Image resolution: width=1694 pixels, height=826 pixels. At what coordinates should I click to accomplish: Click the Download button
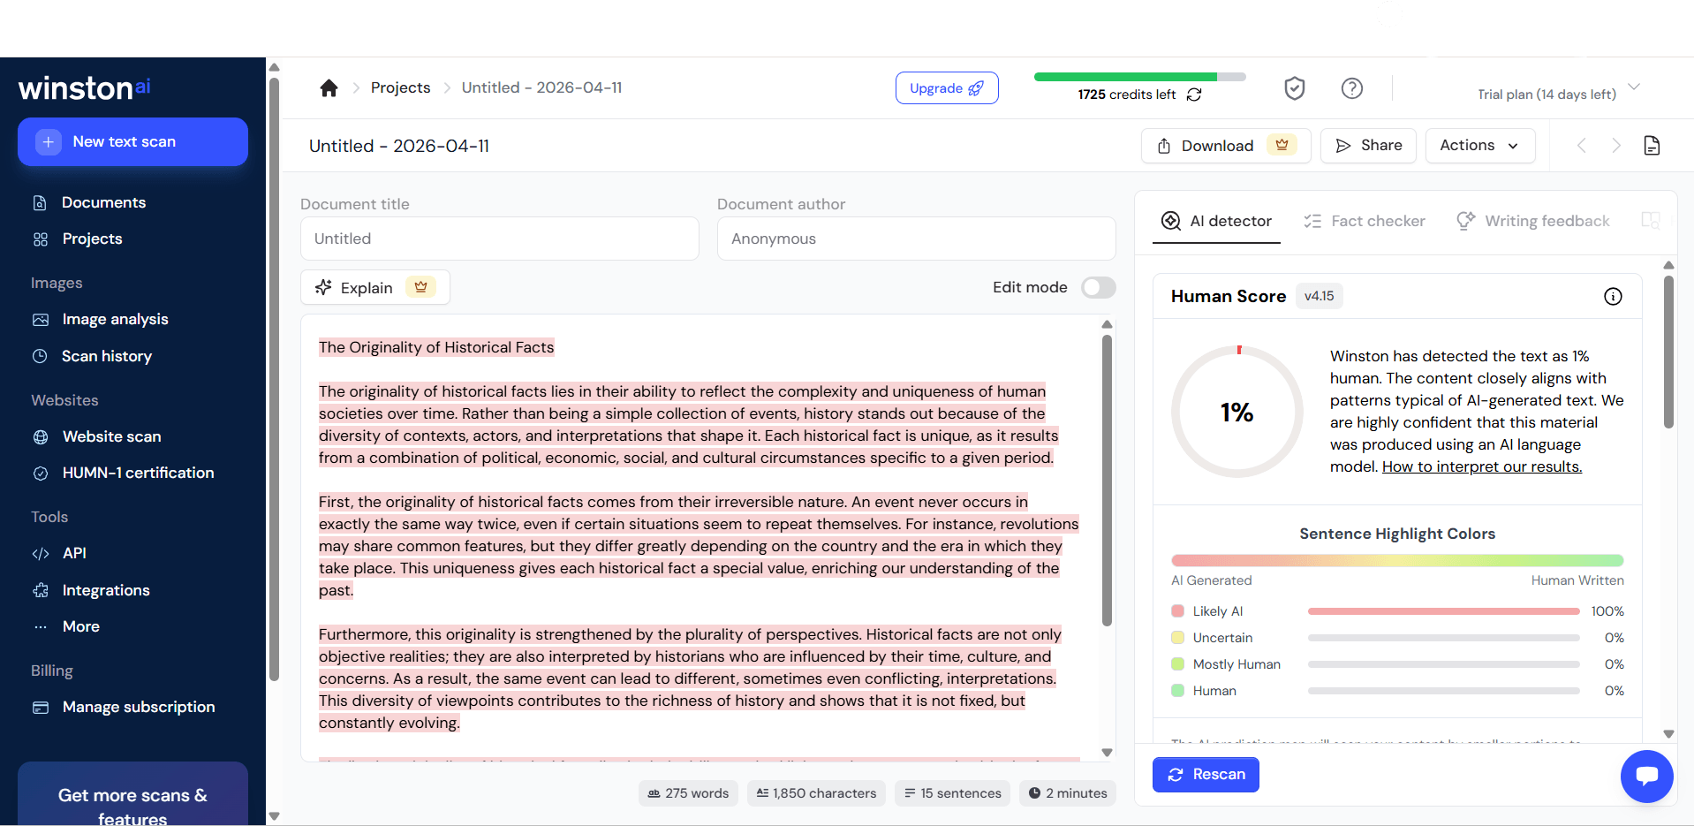(x=1226, y=146)
